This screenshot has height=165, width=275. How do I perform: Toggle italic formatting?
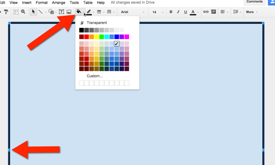click(178, 12)
